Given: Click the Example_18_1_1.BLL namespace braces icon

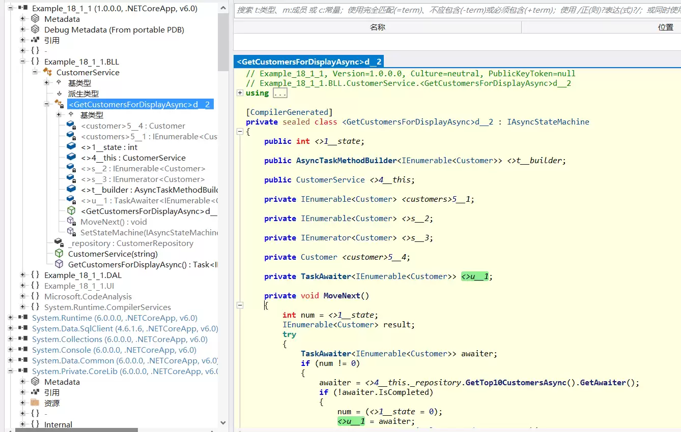Looking at the screenshot, I should [35, 61].
